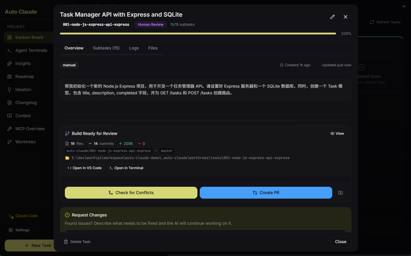Image resolution: width=411 pixels, height=256 pixels.
Task: Click the worktree folder path text
Action: point(181,158)
